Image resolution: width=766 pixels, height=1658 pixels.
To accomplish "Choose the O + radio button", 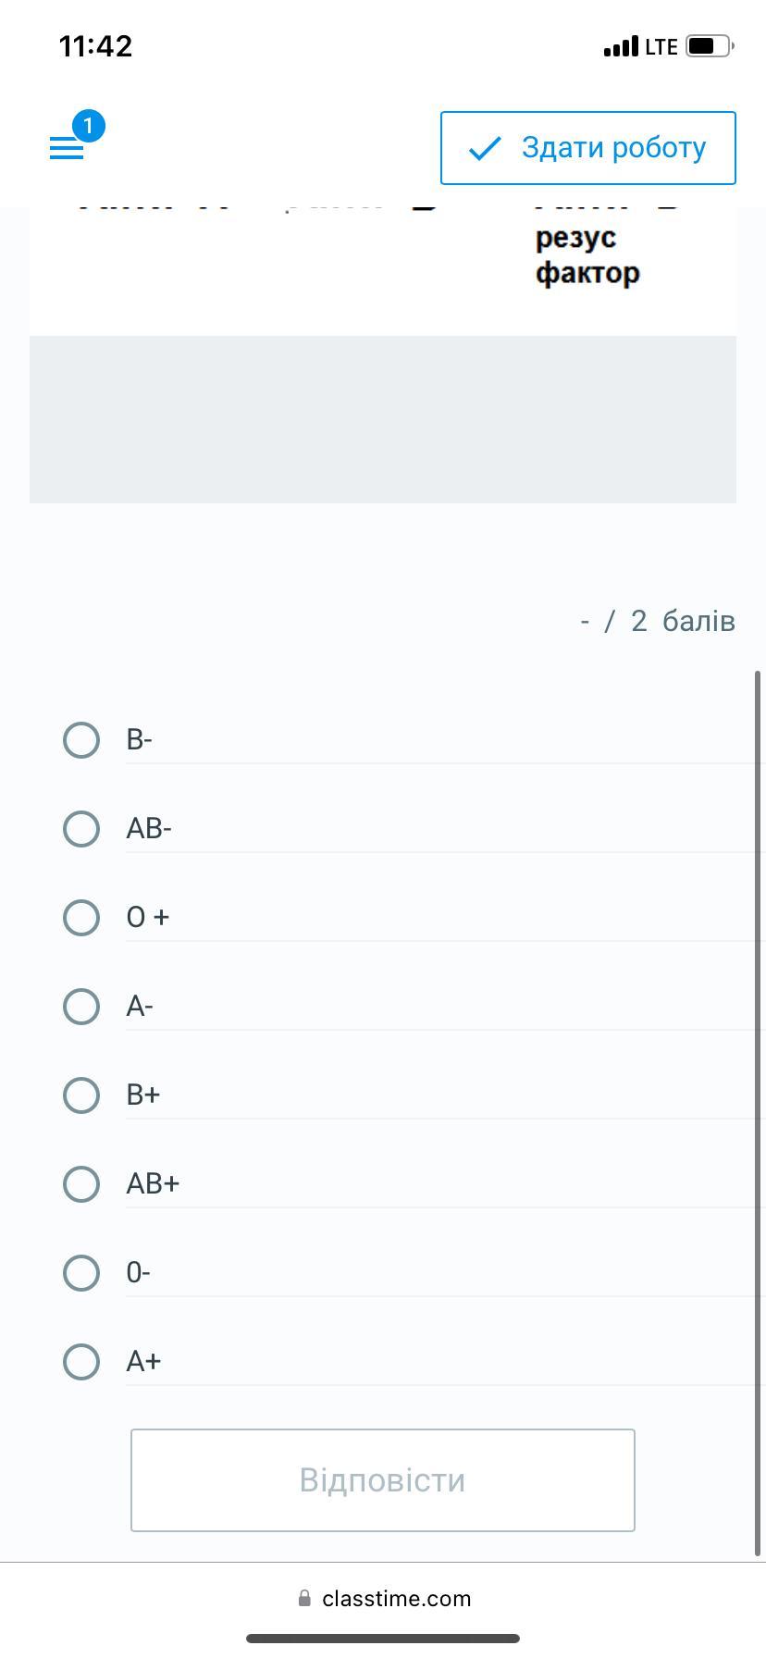I will point(81,918).
